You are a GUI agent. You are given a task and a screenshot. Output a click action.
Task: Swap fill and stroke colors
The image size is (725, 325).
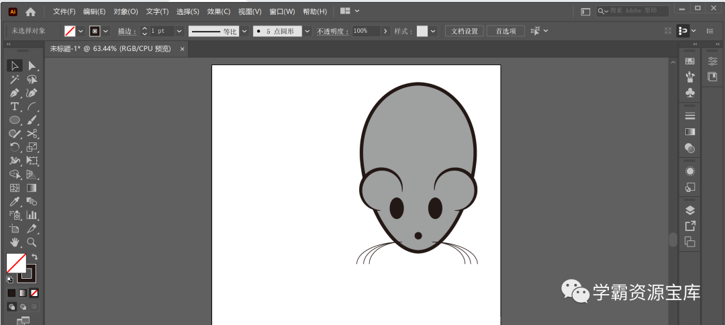click(34, 257)
